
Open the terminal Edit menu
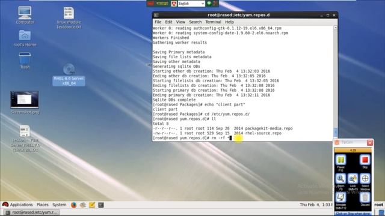[x=168, y=22]
